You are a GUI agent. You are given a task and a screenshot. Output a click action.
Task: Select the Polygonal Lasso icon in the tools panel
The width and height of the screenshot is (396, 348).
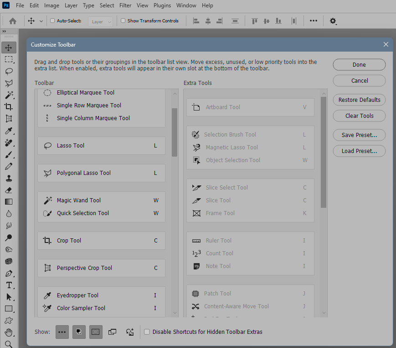pyautogui.click(x=9, y=83)
